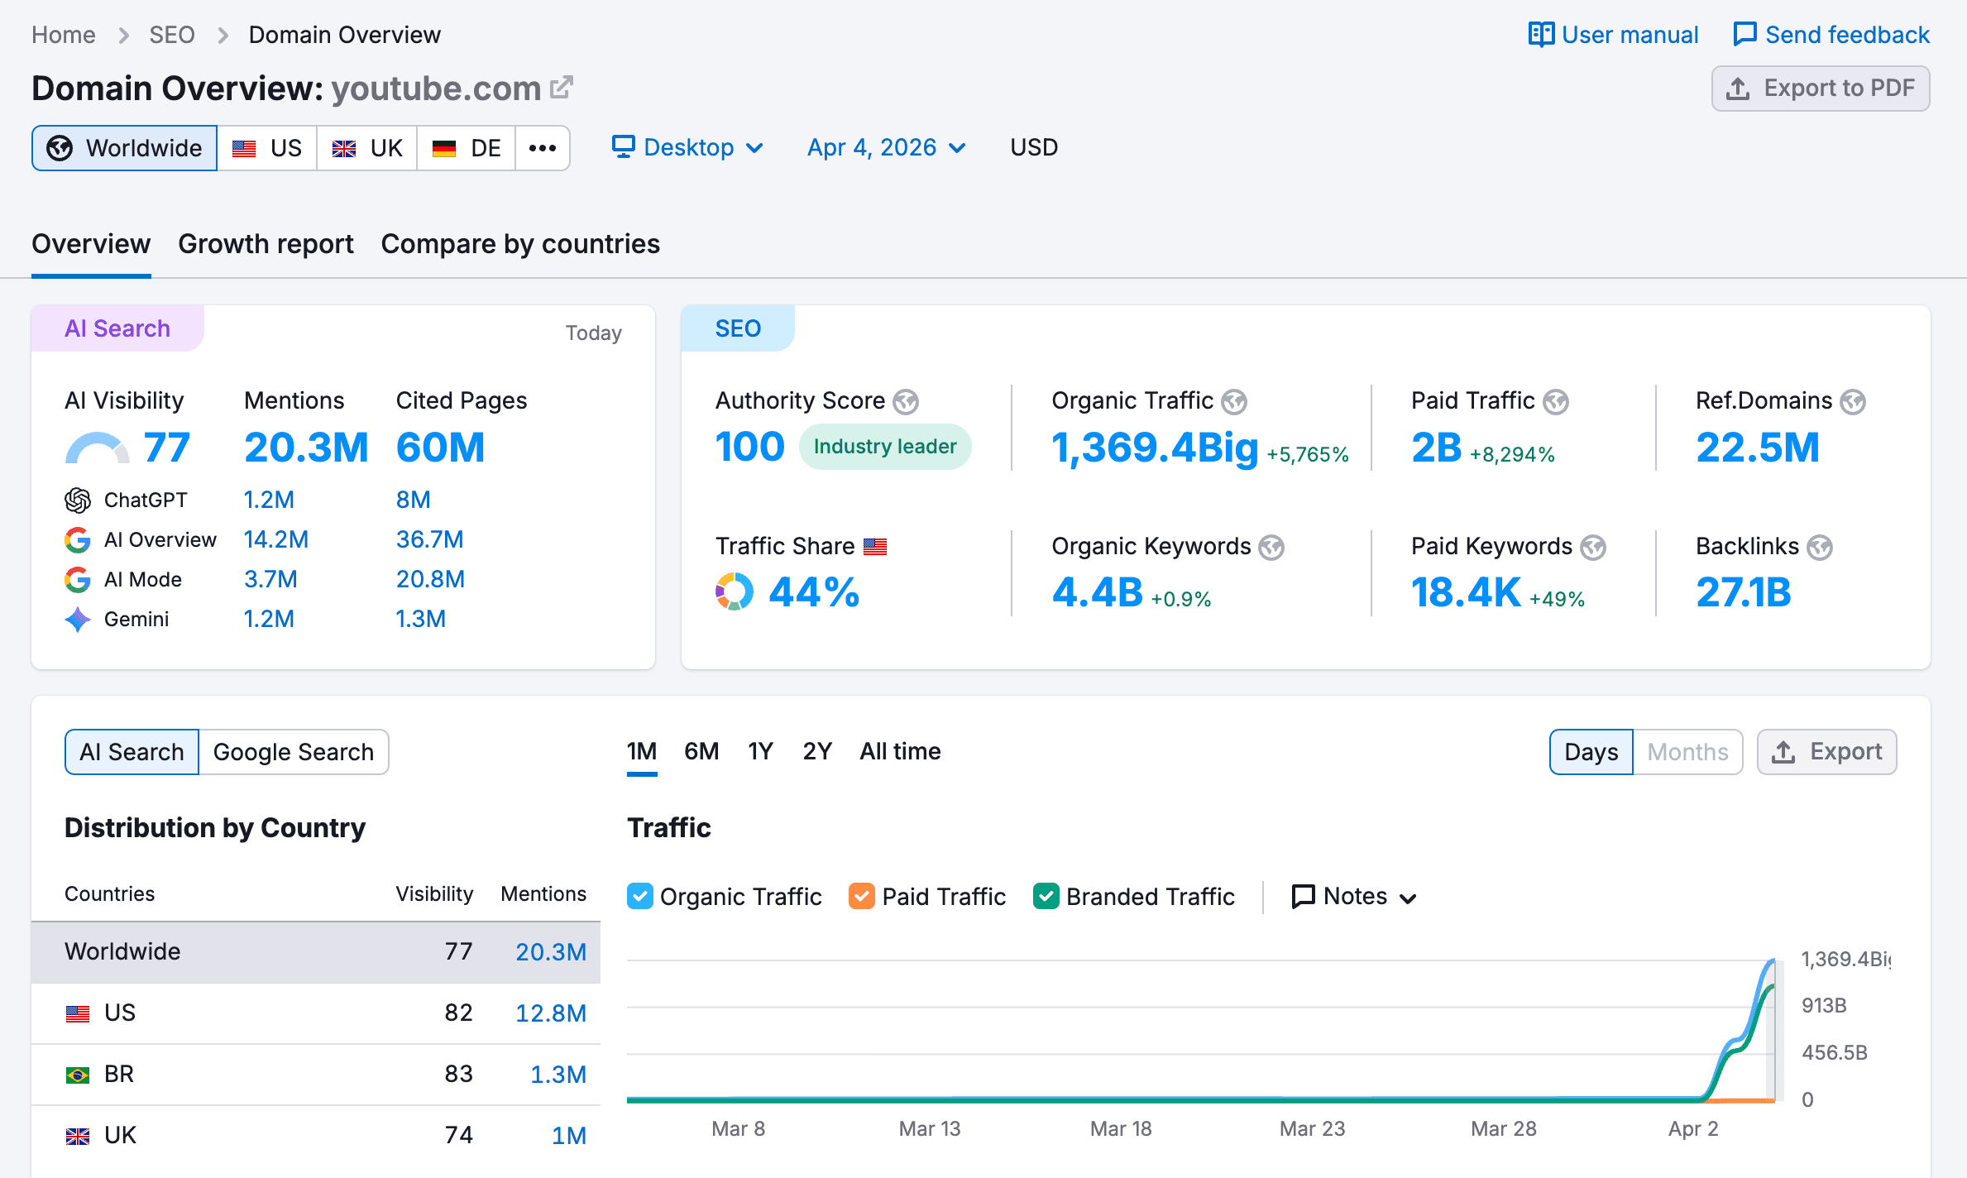Open the Notes dropdown

click(x=1355, y=897)
